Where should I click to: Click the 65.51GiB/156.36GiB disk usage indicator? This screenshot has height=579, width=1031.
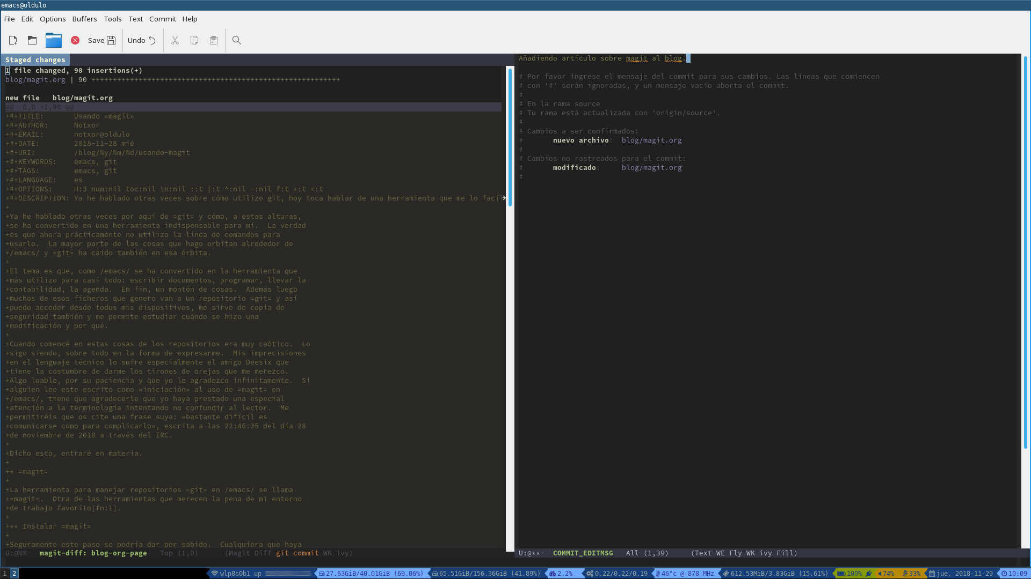(486, 574)
